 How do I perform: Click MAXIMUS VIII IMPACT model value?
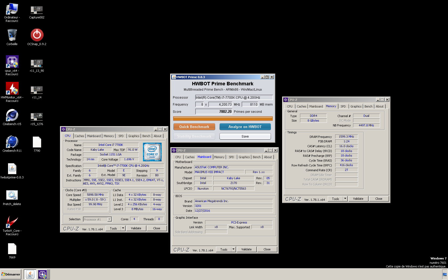(x=219, y=172)
